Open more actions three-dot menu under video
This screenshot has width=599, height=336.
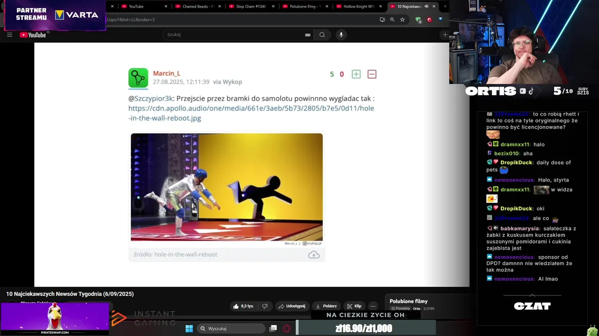coord(373,306)
